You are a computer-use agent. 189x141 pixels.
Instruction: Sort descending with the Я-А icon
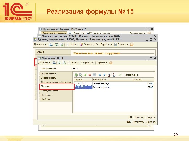(114, 75)
